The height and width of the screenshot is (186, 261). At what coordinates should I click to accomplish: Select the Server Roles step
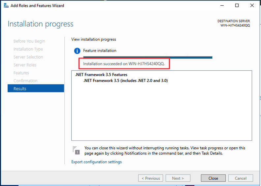coord(25,65)
